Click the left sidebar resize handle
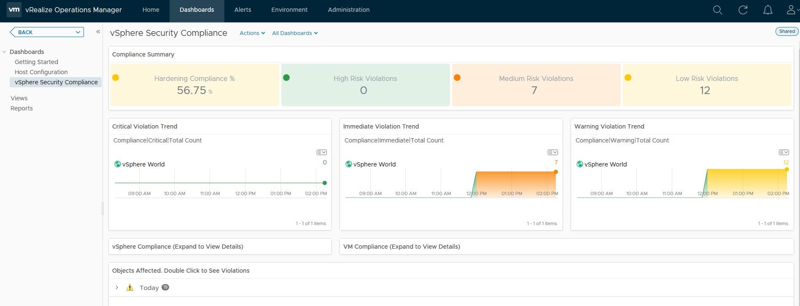Screen dimensions: 800x306 [102, 208]
